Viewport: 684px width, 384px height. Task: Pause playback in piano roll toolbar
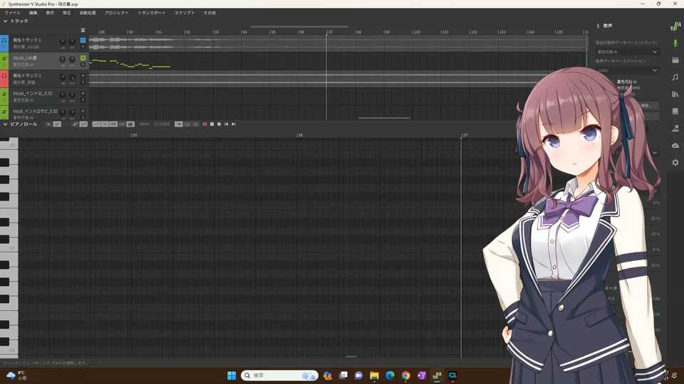tap(204, 124)
